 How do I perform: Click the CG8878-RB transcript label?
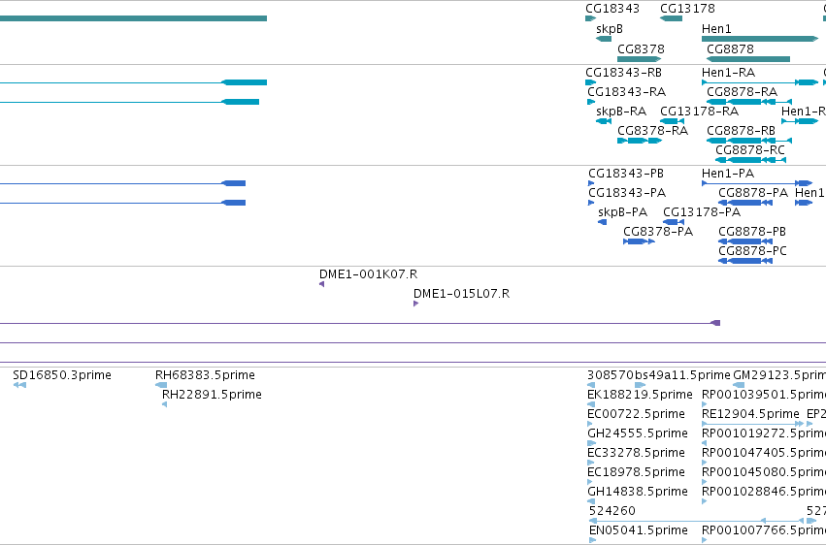click(x=741, y=131)
